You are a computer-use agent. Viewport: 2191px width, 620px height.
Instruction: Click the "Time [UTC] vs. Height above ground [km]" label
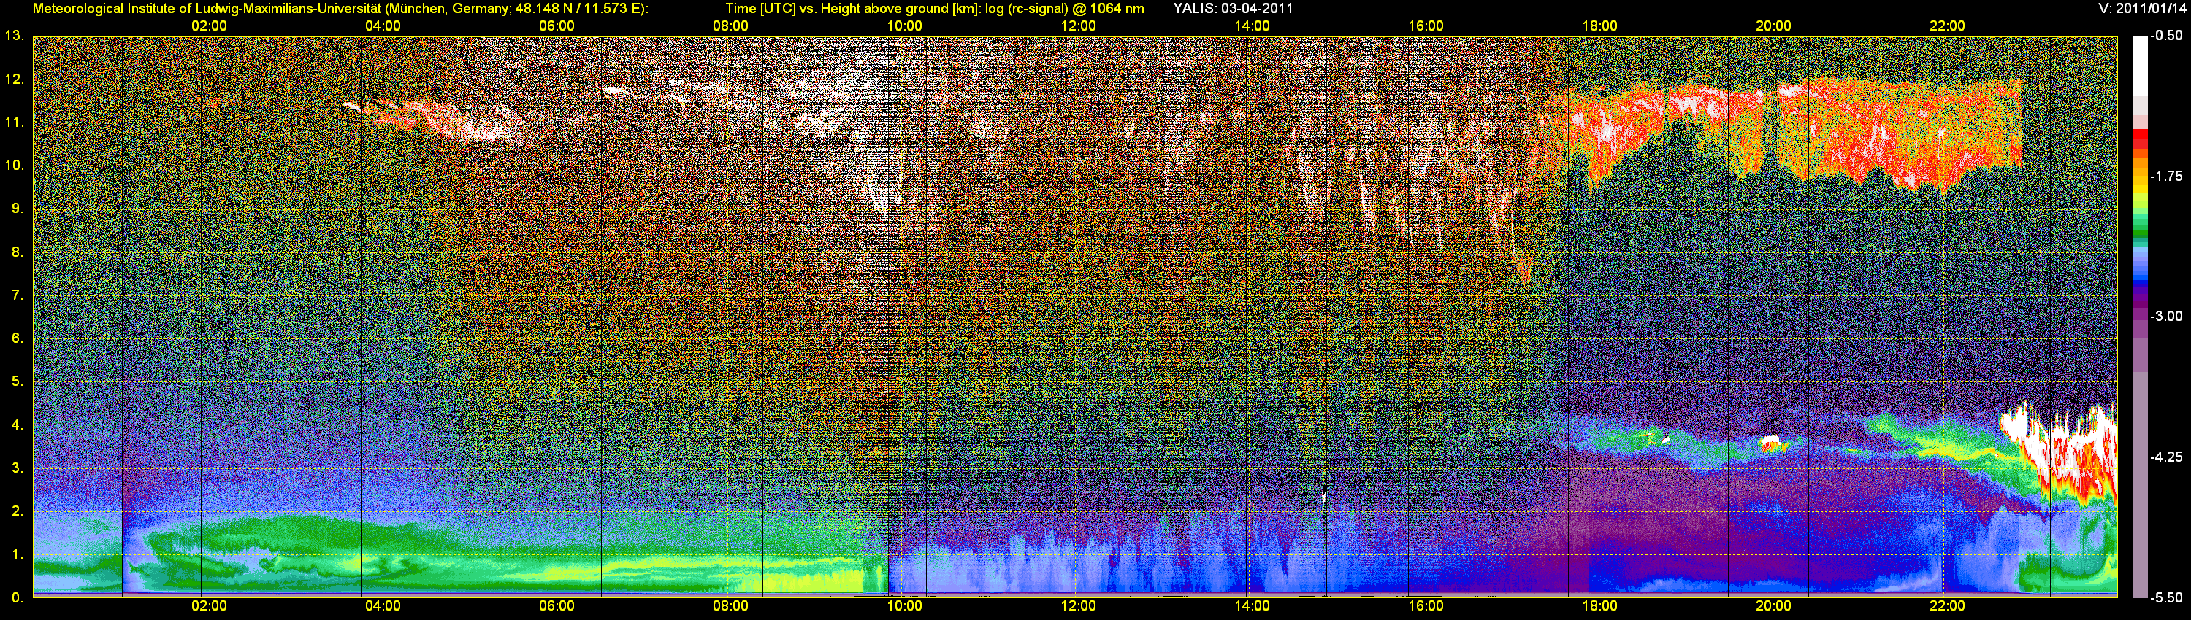point(852,9)
